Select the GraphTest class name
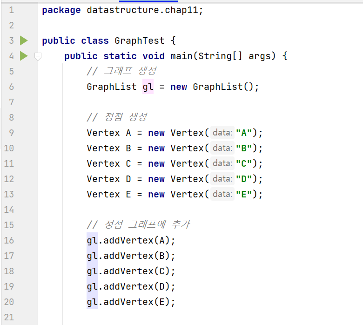The height and width of the screenshot is (325, 363). pos(140,41)
